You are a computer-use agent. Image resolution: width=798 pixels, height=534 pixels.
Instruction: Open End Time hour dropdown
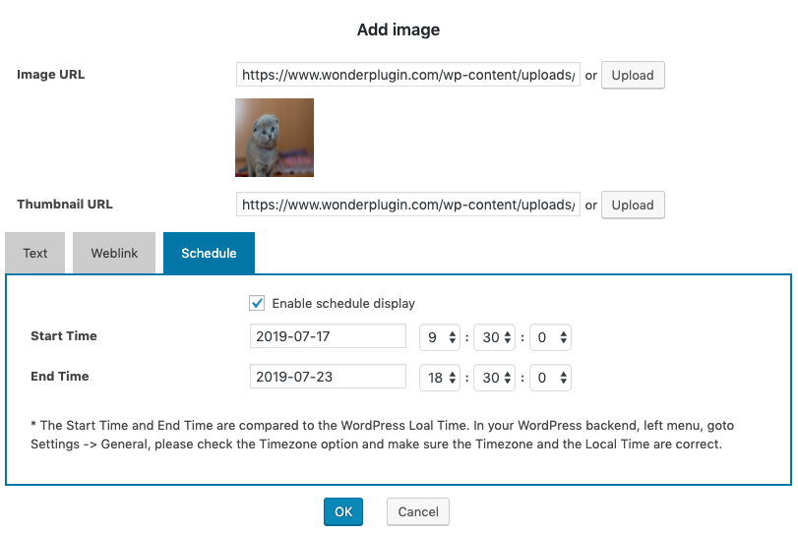(440, 378)
